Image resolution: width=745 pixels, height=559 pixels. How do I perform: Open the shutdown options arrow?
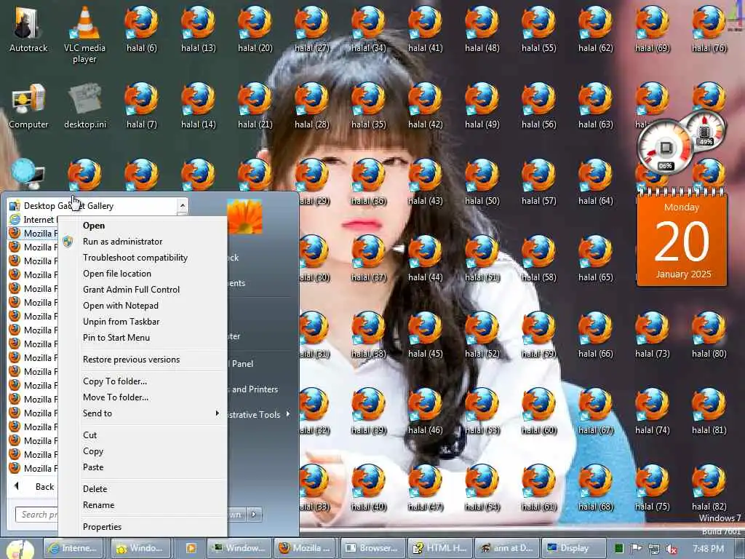point(254,515)
